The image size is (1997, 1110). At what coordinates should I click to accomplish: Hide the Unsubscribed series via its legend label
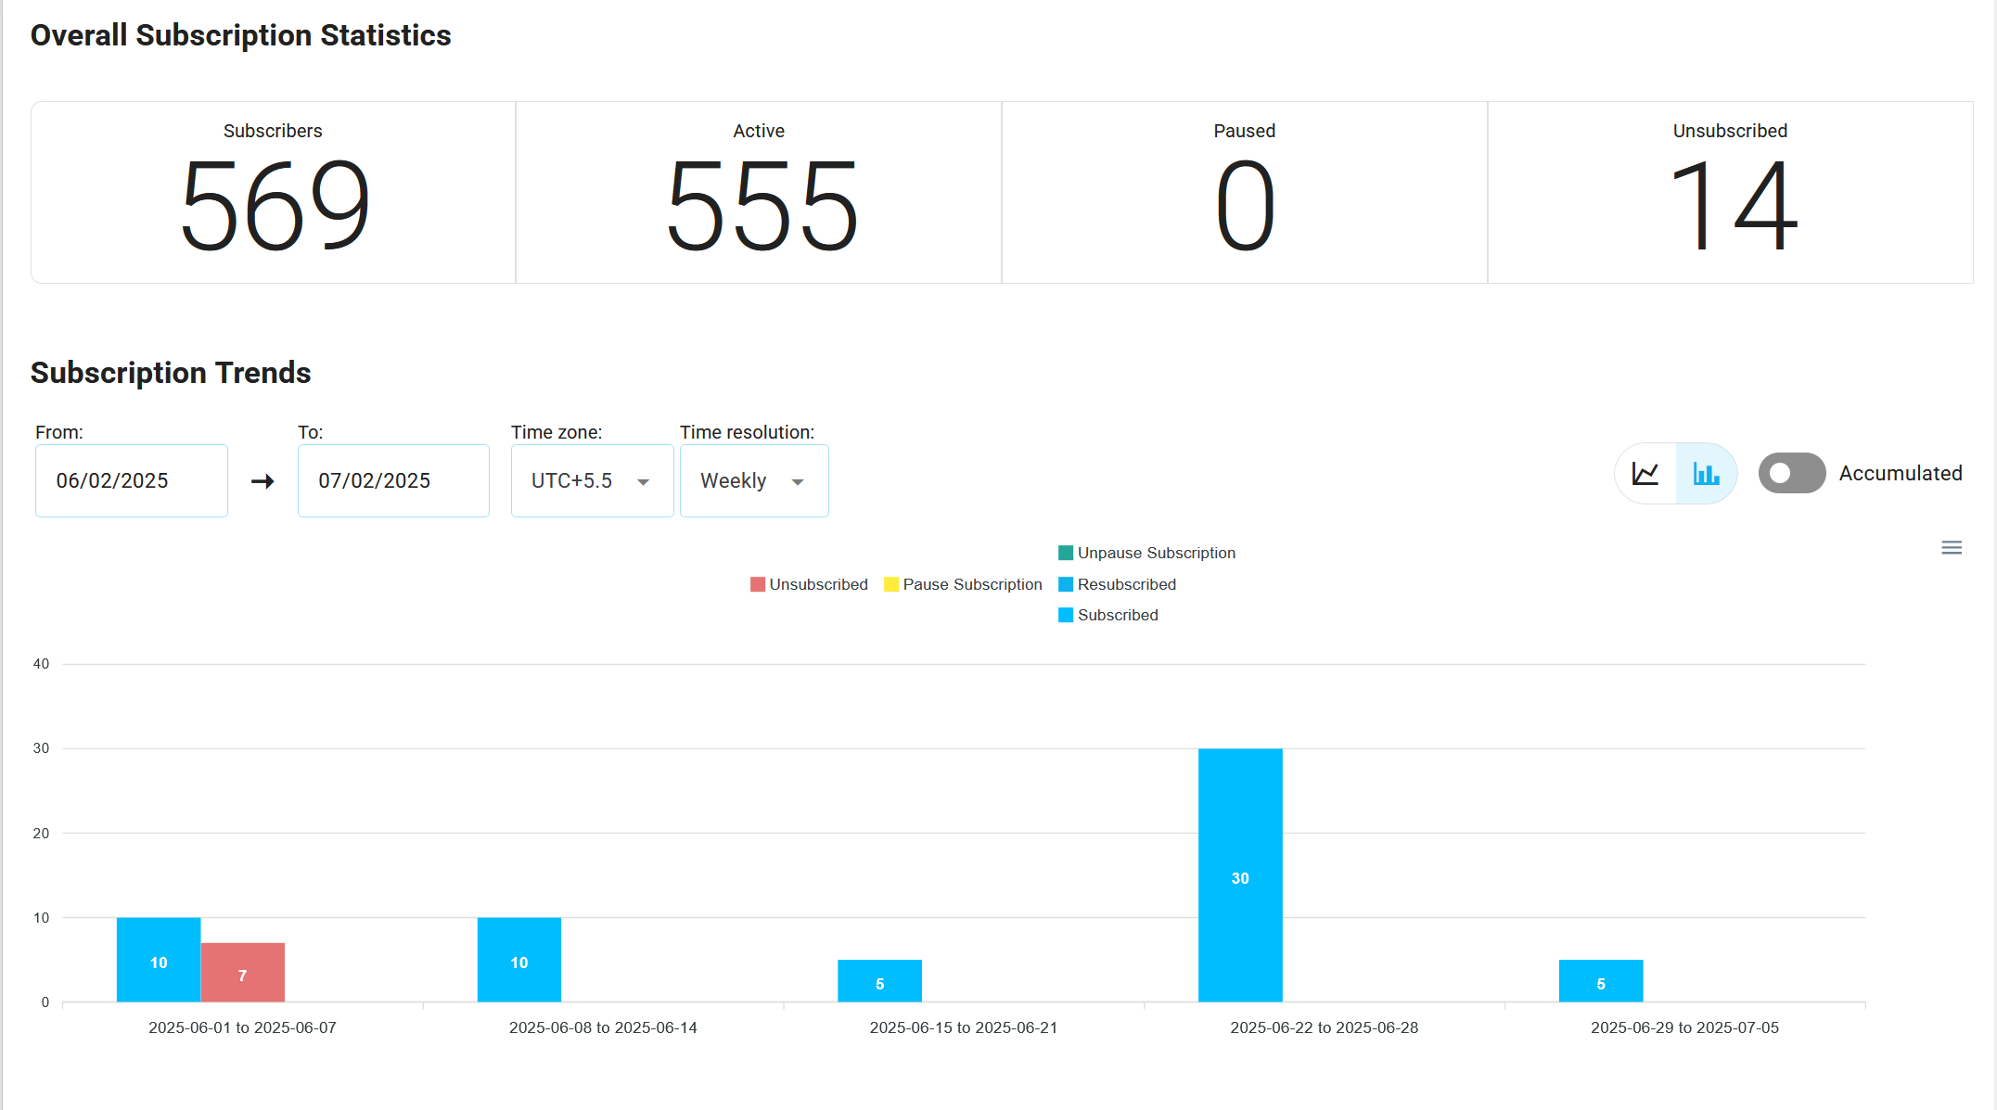[818, 584]
